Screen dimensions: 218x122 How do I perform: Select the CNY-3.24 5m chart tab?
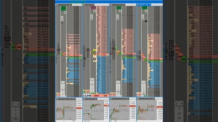pos(90,99)
